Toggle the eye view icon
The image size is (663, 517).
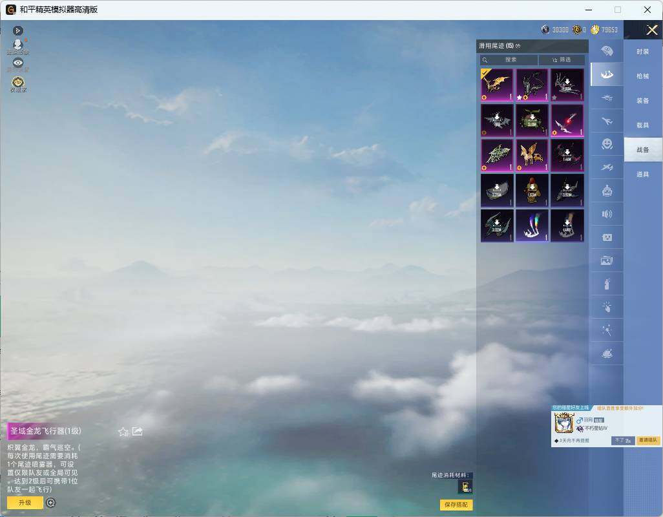pos(17,63)
